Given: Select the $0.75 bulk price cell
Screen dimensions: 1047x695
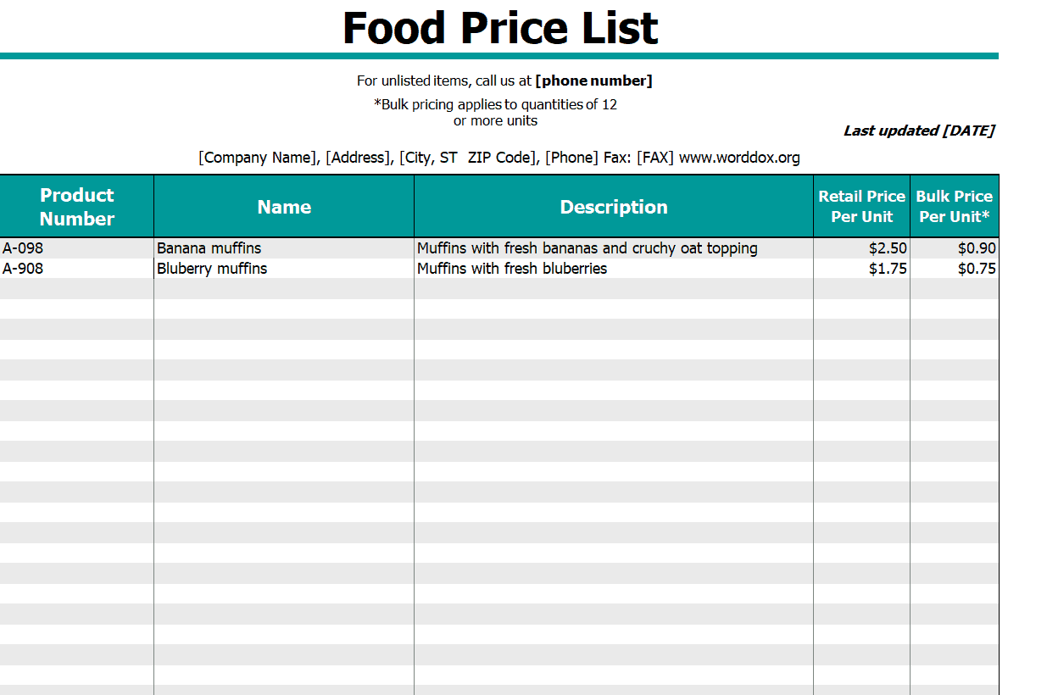Looking at the screenshot, I should (955, 269).
